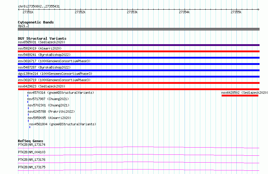268x174 pixels.
Task: Open nsv5717987 (Chuang2021) variant label
Action: coord(48,99)
